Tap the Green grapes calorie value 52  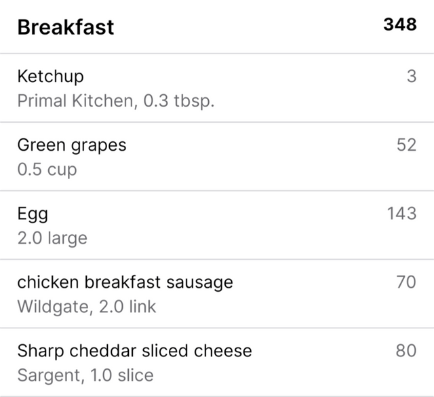pyautogui.click(x=406, y=145)
